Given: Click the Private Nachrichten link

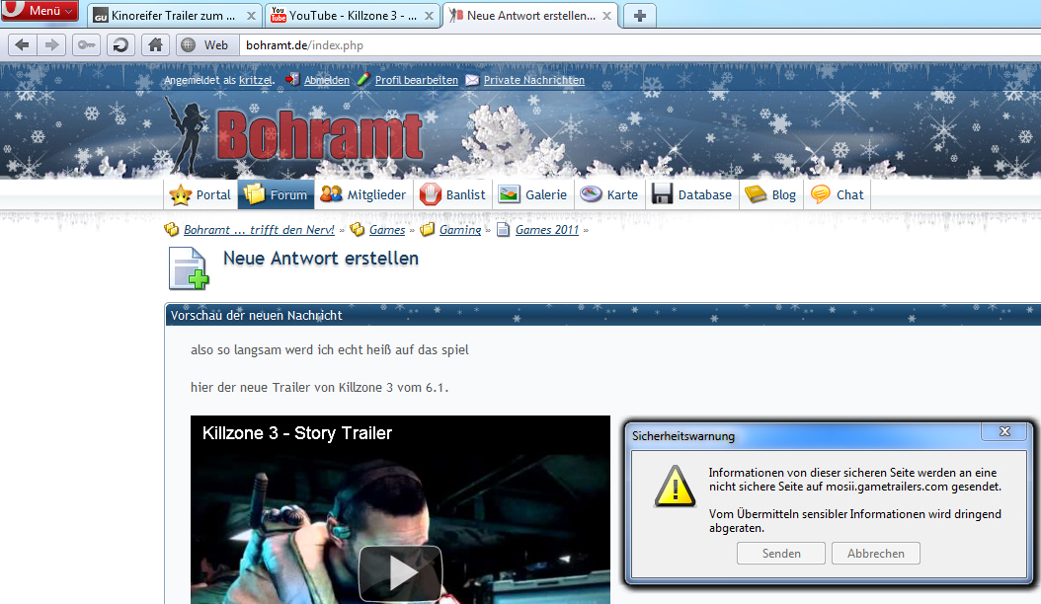Looking at the screenshot, I should click(533, 80).
